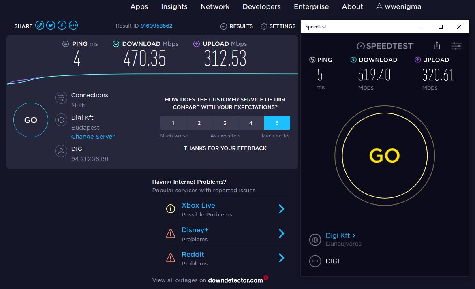Click IP address 94.21.206.191
Screen dimensions: 475x289
coord(90,159)
